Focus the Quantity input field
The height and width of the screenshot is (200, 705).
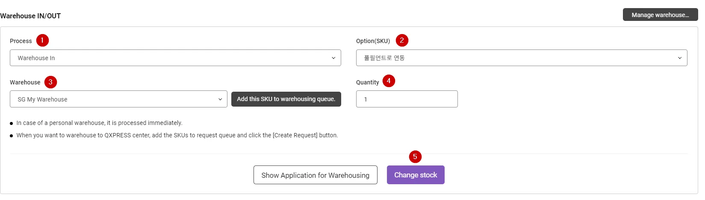click(407, 99)
